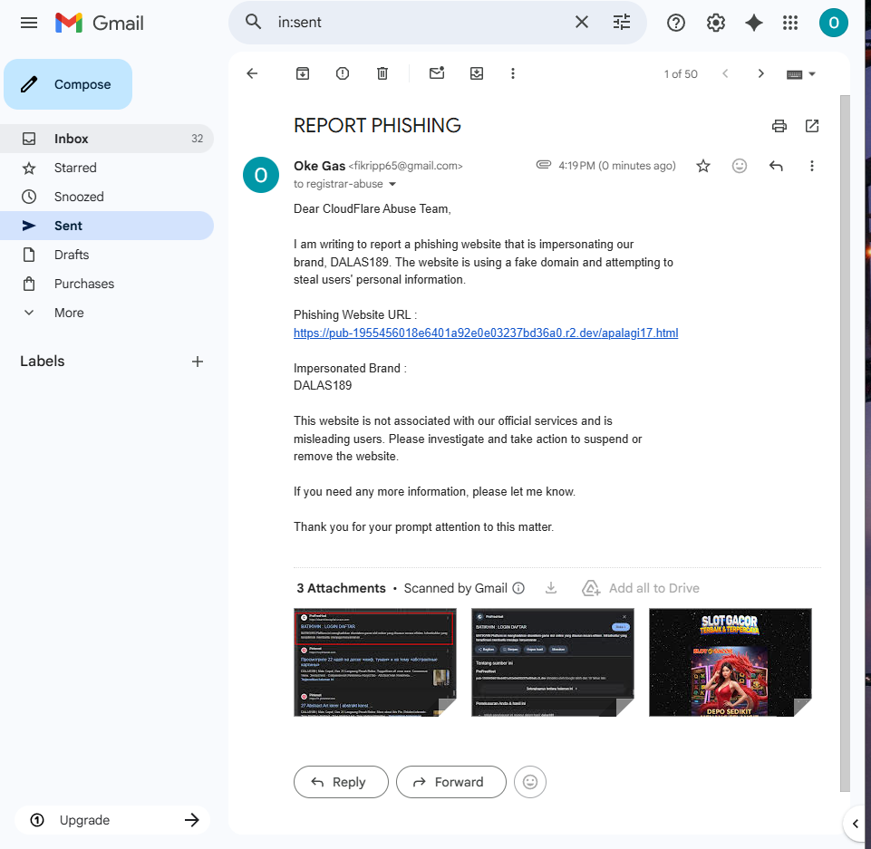Click the REPORT PHISHING subject line
This screenshot has height=849, width=871.
click(377, 126)
